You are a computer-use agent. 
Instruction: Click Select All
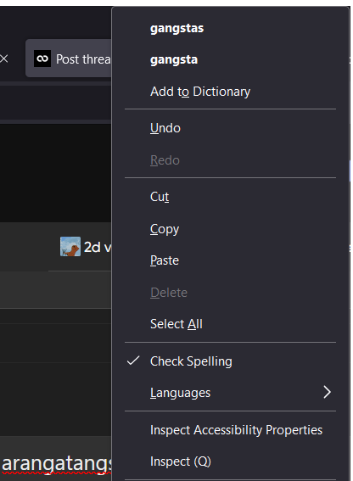coord(230,324)
